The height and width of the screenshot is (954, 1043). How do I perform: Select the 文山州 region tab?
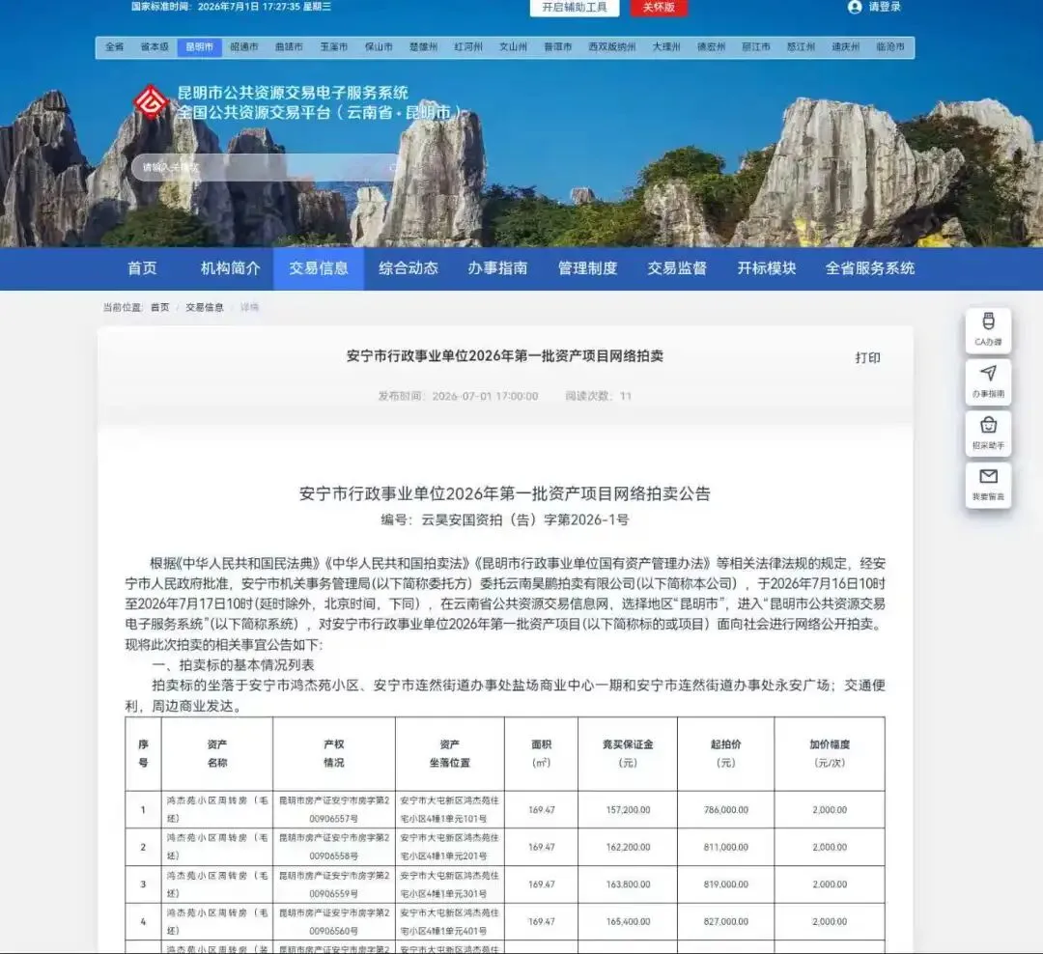pos(513,47)
